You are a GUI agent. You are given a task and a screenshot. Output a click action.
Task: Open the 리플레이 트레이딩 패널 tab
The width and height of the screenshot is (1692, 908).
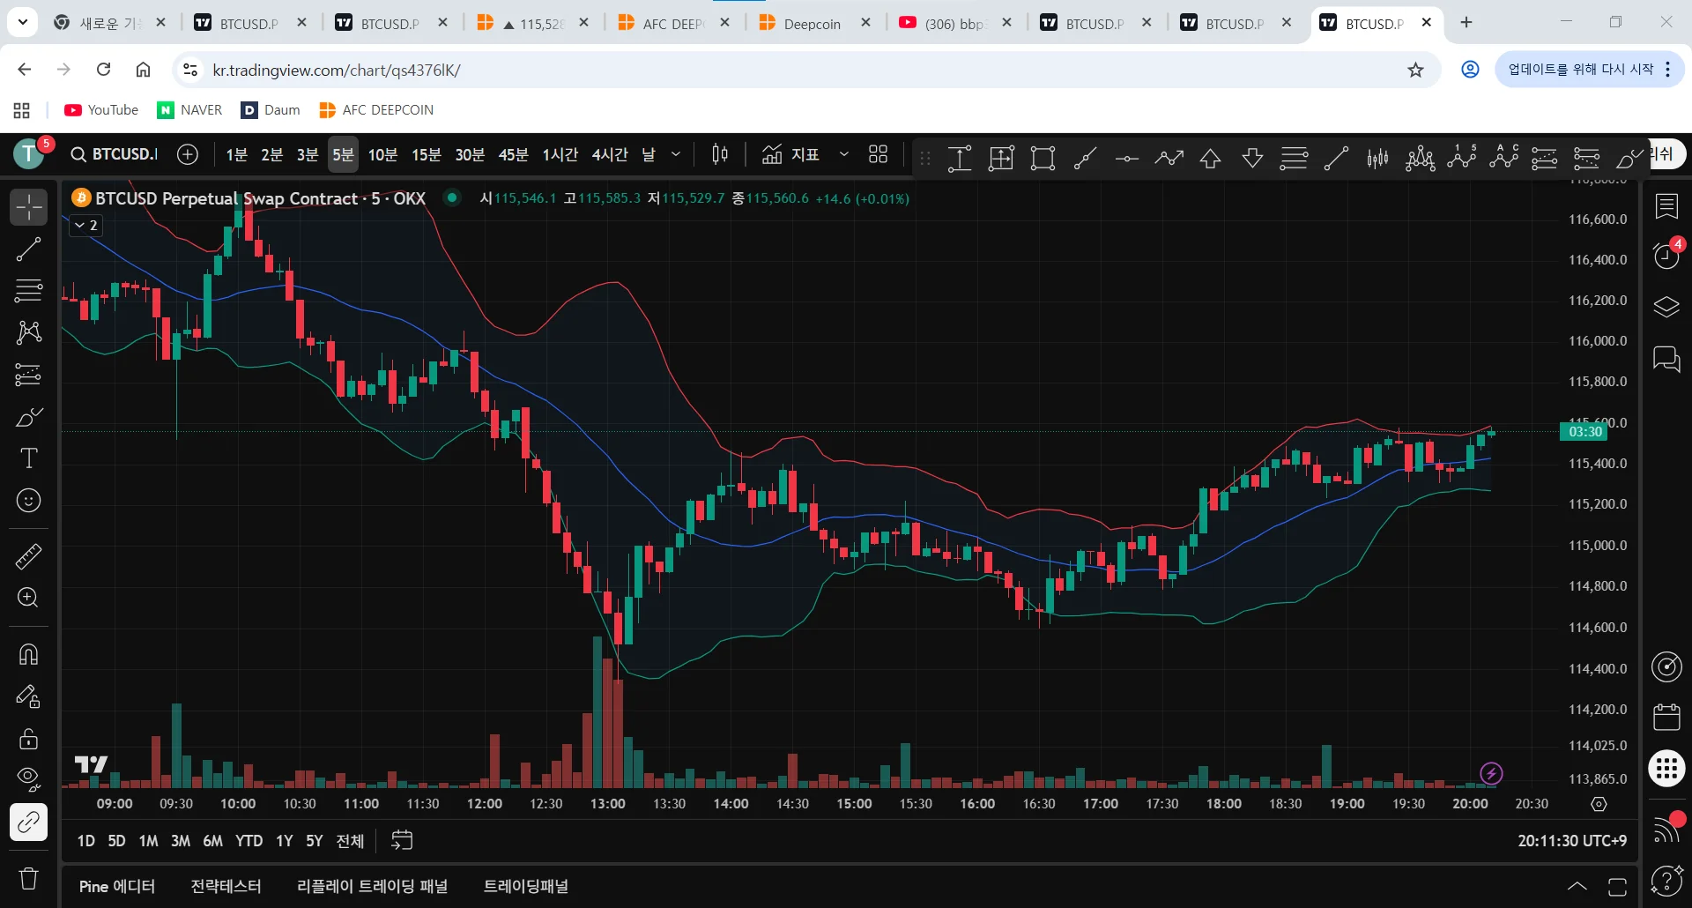tap(372, 886)
